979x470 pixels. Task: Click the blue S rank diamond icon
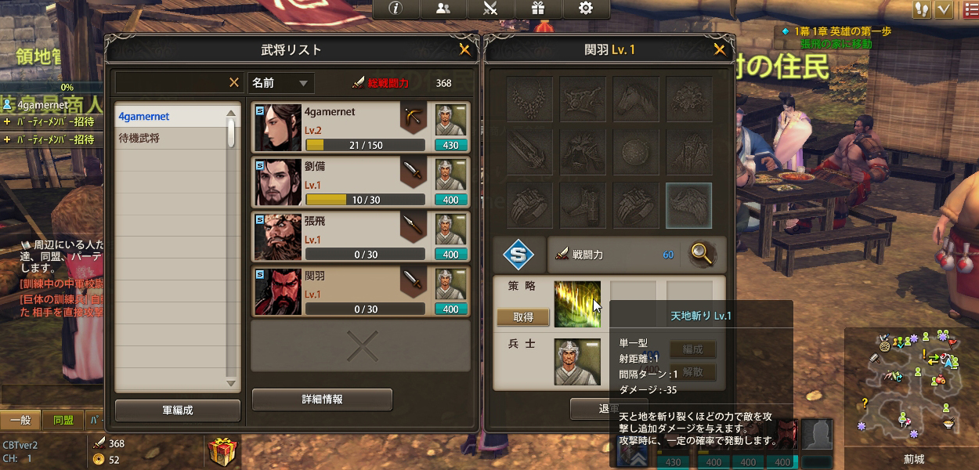tap(518, 255)
